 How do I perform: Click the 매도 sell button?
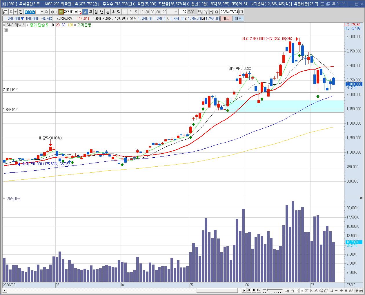[238, 19]
